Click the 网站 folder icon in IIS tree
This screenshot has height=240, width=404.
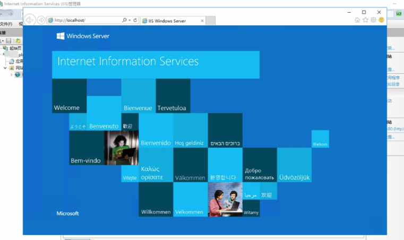[11, 68]
